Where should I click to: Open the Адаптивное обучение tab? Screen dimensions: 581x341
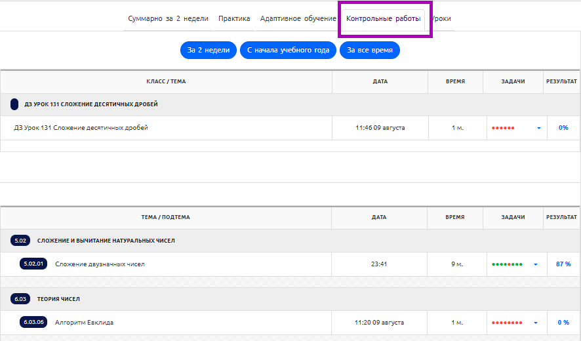298,18
